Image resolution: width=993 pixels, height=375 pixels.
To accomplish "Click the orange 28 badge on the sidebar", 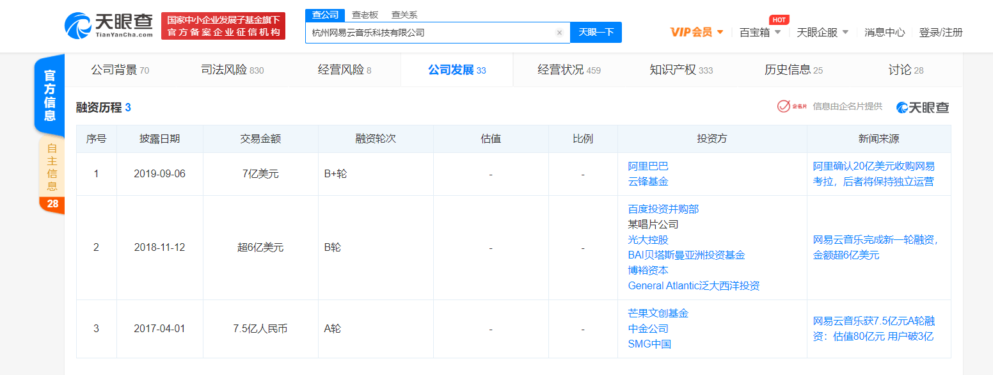I will pos(52,204).
